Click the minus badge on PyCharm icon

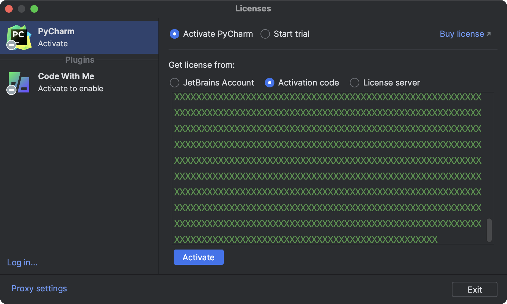tap(11, 45)
